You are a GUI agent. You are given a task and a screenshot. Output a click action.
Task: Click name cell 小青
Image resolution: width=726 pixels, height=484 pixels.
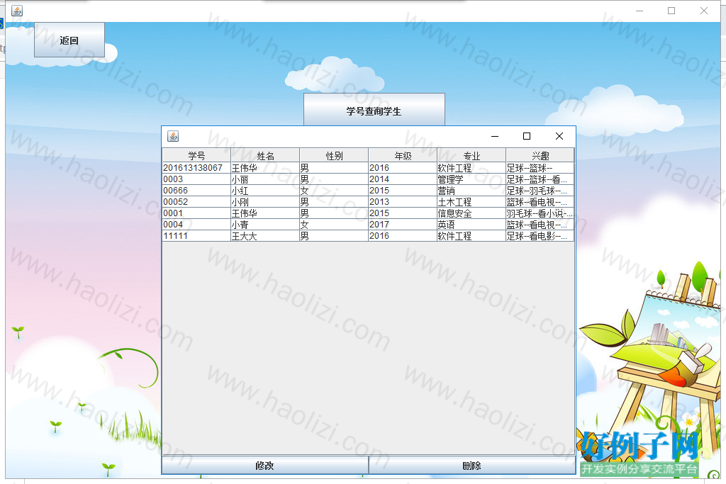(x=265, y=225)
